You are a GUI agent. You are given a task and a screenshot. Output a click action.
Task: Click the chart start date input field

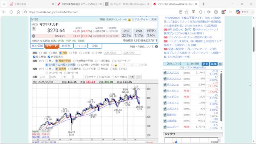[x=113, y=53]
